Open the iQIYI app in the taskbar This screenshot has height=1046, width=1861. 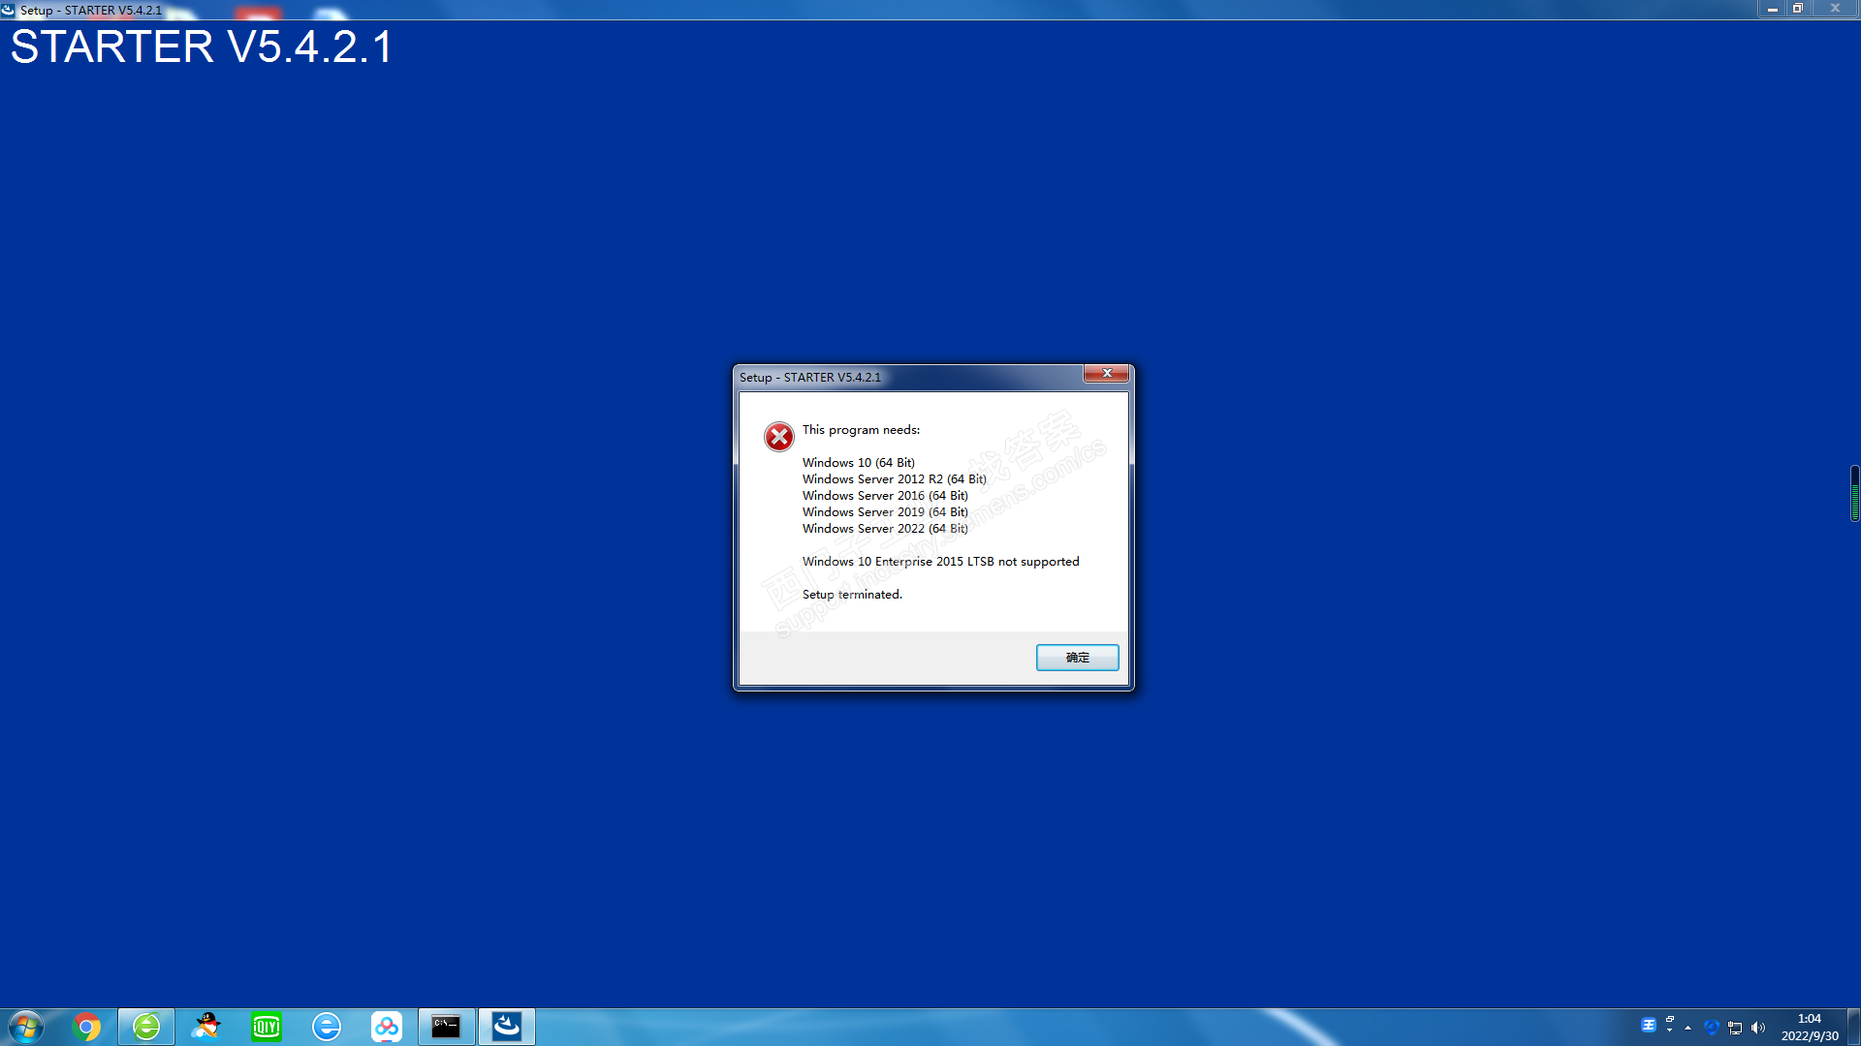coord(266,1027)
